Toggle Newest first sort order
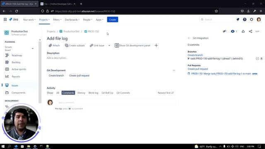 (x=166, y=93)
